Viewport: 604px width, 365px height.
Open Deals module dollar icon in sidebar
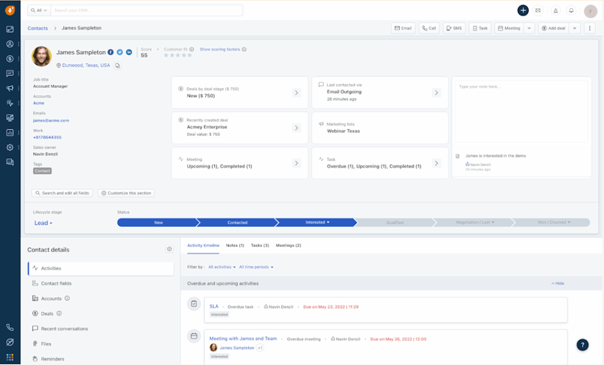(x=10, y=59)
